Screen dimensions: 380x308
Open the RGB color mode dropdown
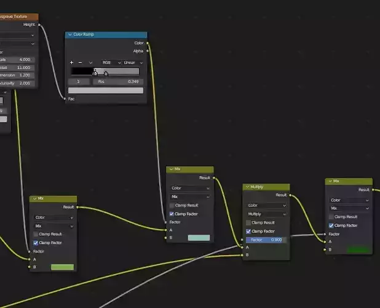pos(111,63)
